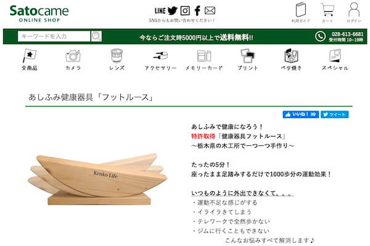The image size is (370, 246).
Task: Focus the キーワードを入力 search field
Action: pos(54,36)
